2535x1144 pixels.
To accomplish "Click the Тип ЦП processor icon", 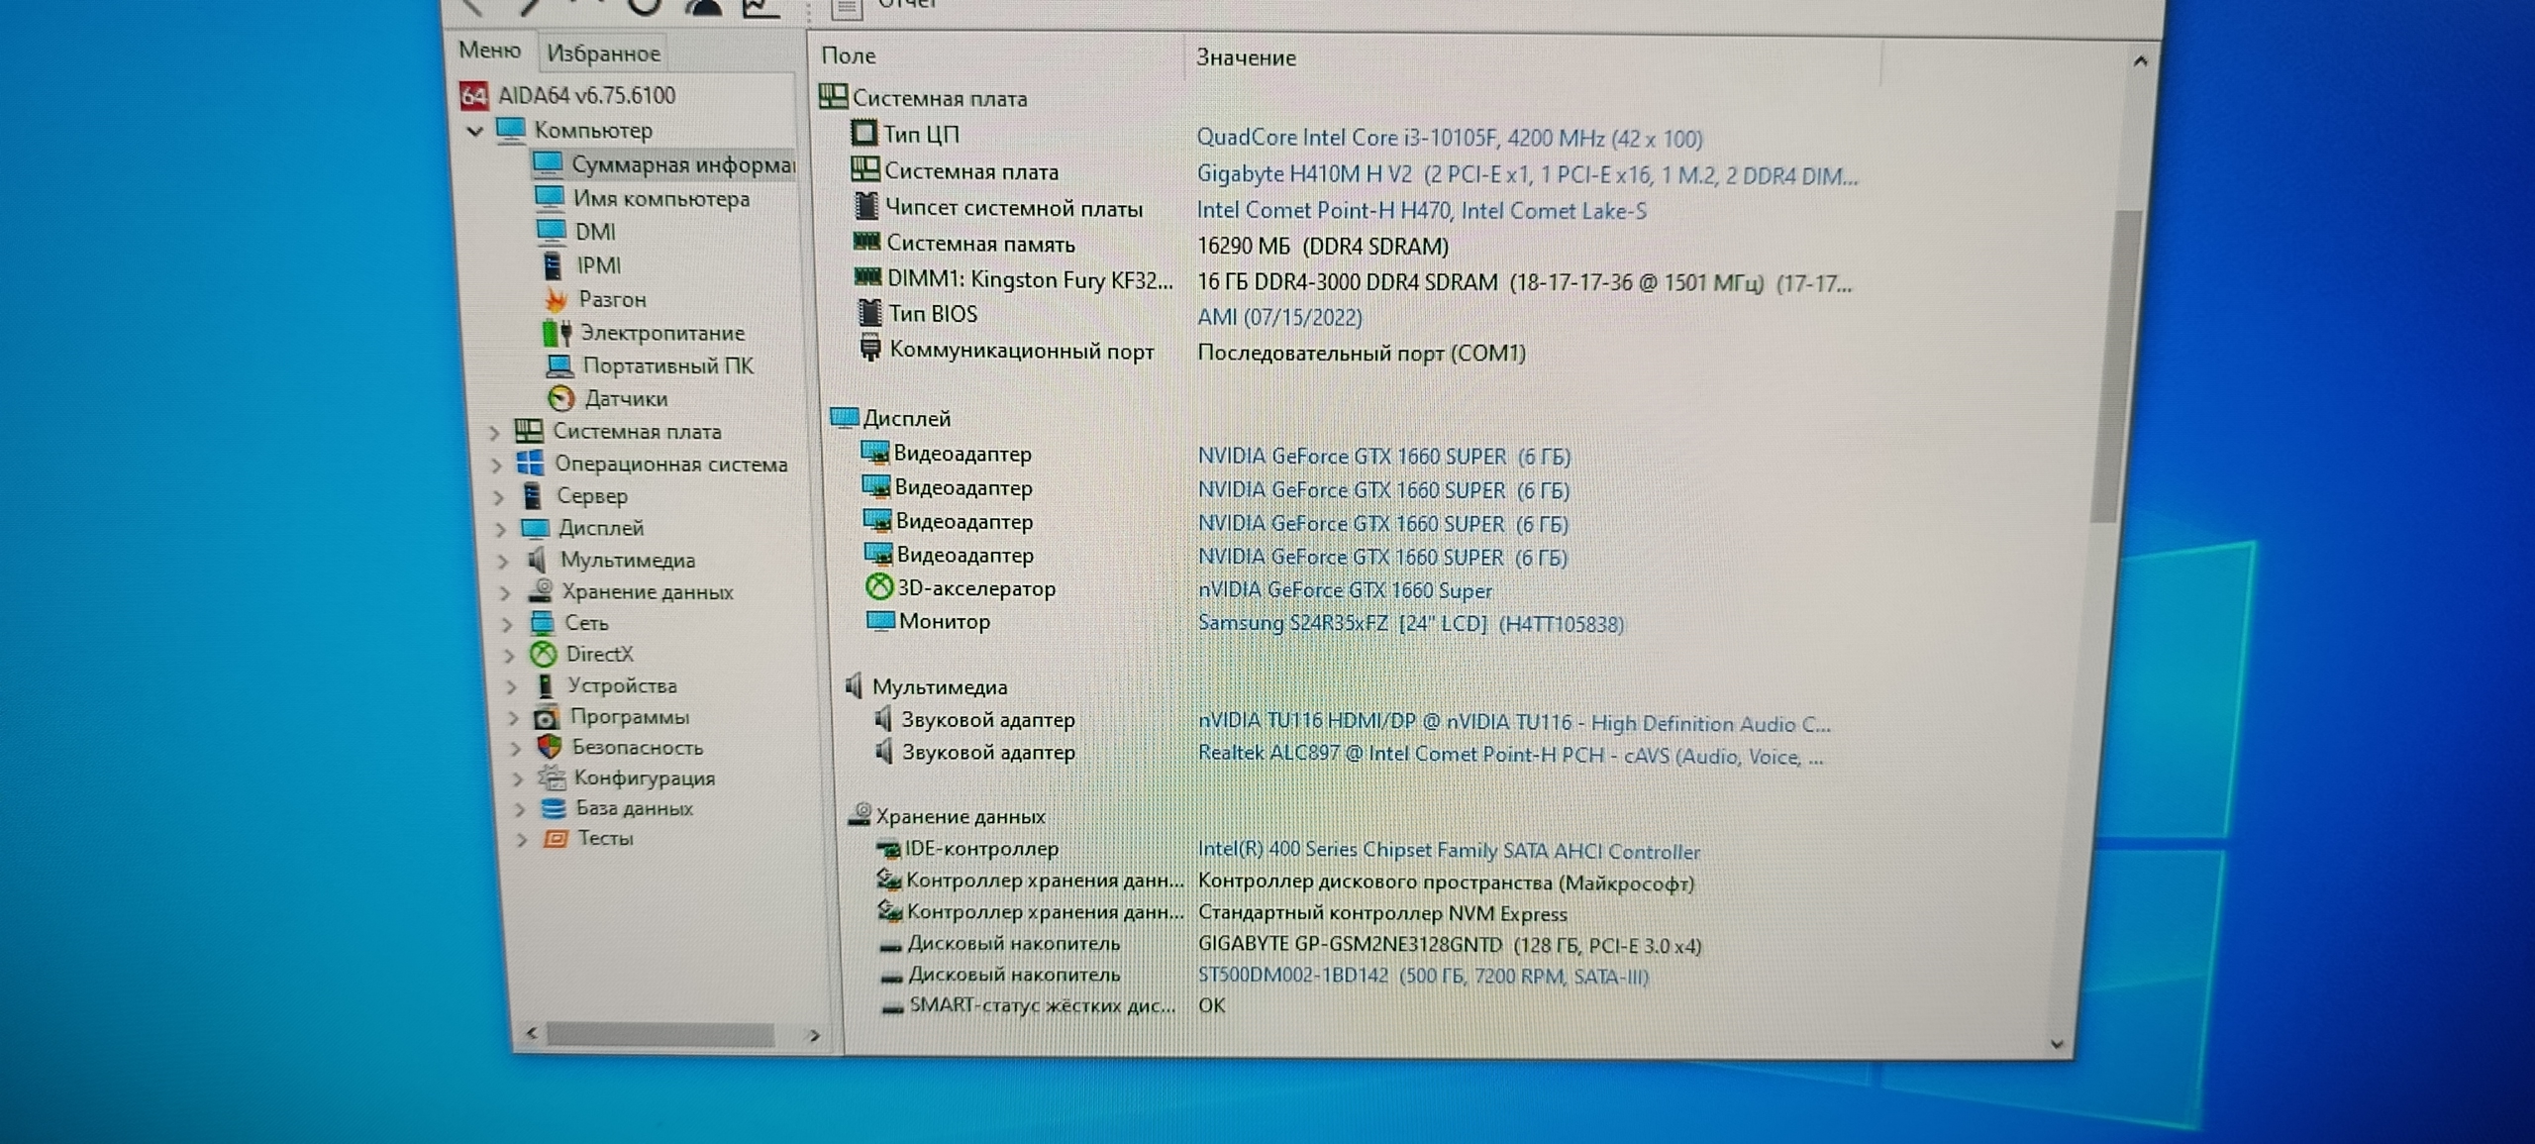I will [x=863, y=133].
